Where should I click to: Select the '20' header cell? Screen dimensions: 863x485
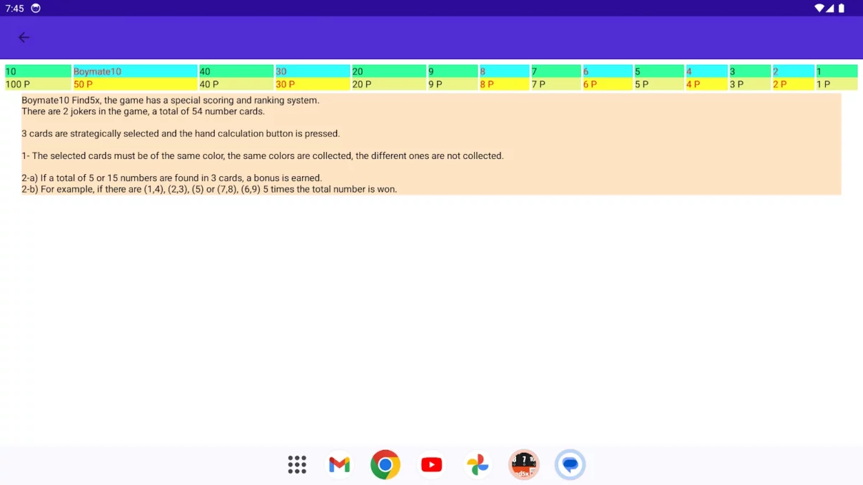coord(389,71)
